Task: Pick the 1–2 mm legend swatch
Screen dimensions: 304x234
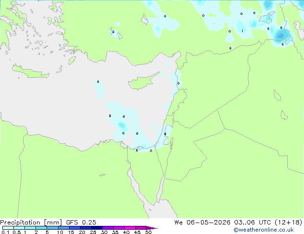Action: click(30, 228)
